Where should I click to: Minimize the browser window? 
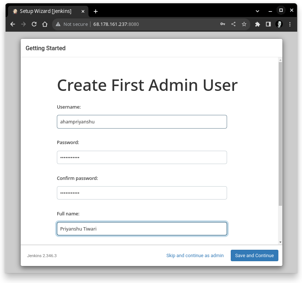coord(270,11)
